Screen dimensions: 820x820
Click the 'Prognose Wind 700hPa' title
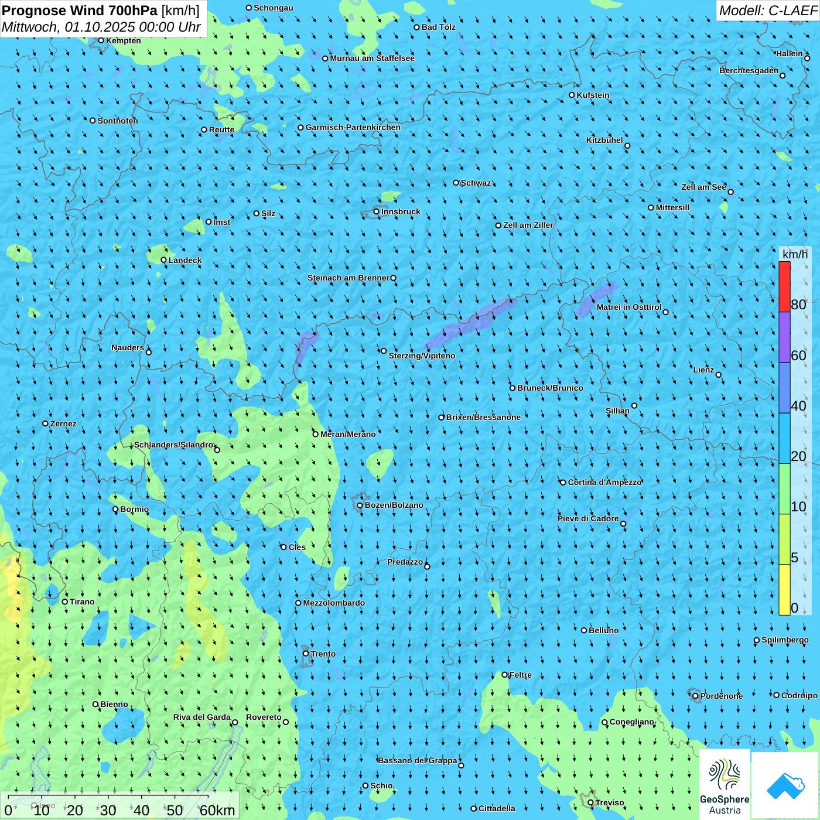(x=80, y=11)
